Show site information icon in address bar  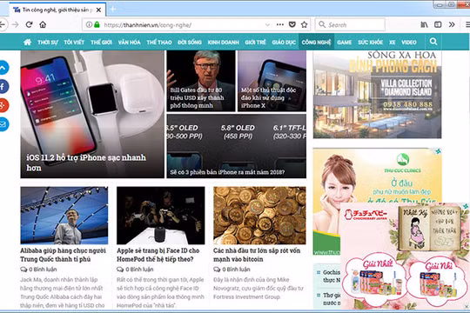click(89, 24)
